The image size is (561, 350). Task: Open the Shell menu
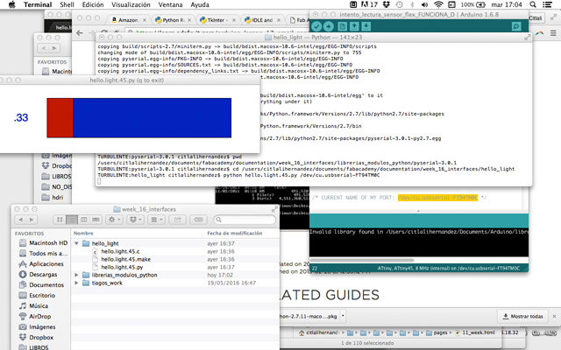[67, 4]
